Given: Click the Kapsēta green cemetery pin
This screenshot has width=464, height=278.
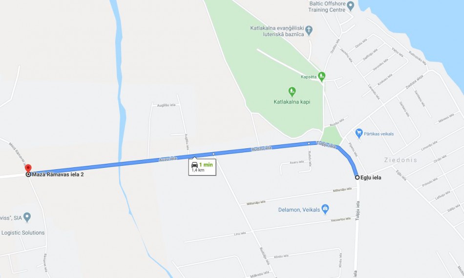Looking at the screenshot, I should click(x=322, y=77).
